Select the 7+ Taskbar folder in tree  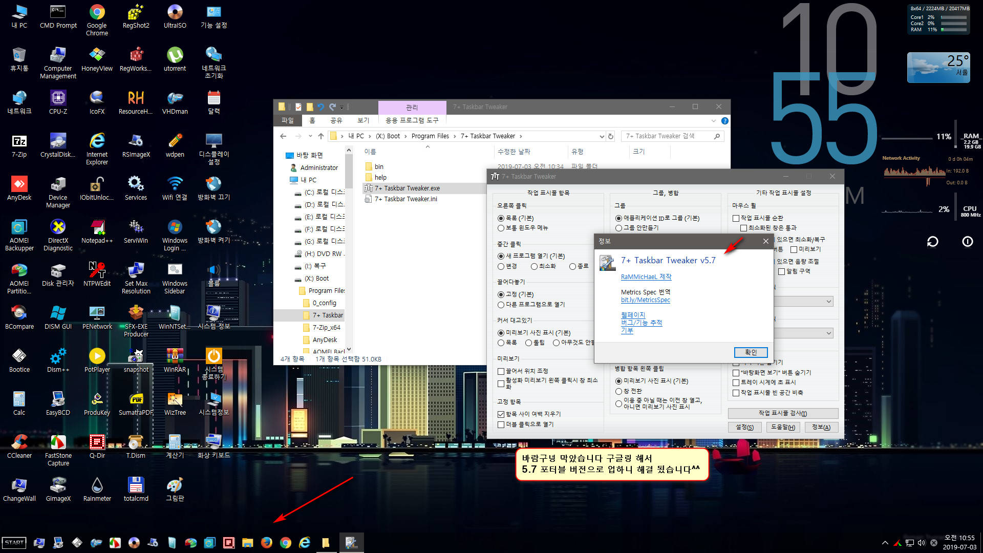click(x=323, y=315)
